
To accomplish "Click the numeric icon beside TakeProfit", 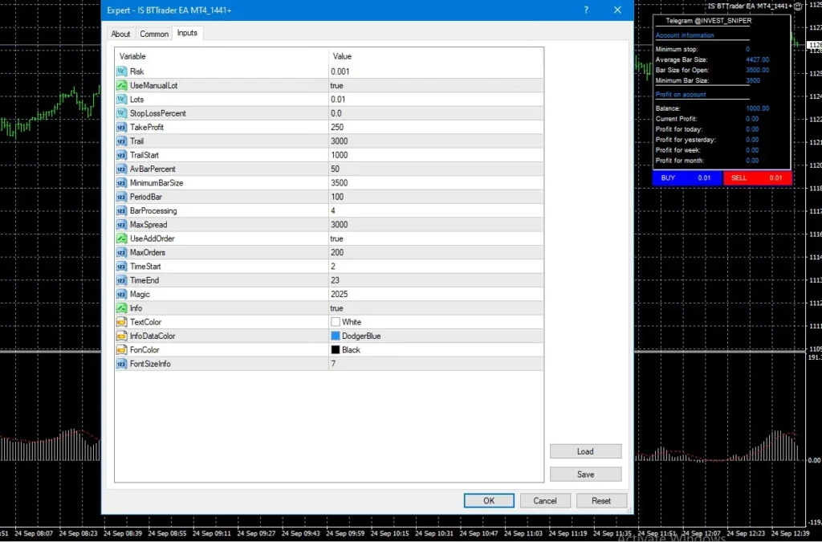I will click(x=123, y=127).
